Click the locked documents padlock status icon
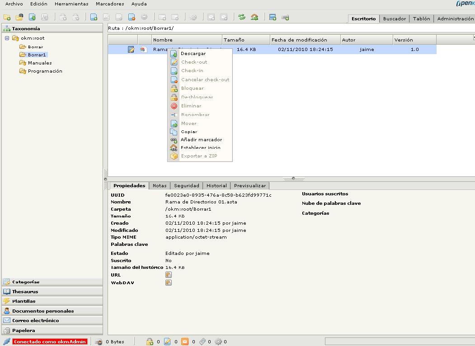 point(150,341)
